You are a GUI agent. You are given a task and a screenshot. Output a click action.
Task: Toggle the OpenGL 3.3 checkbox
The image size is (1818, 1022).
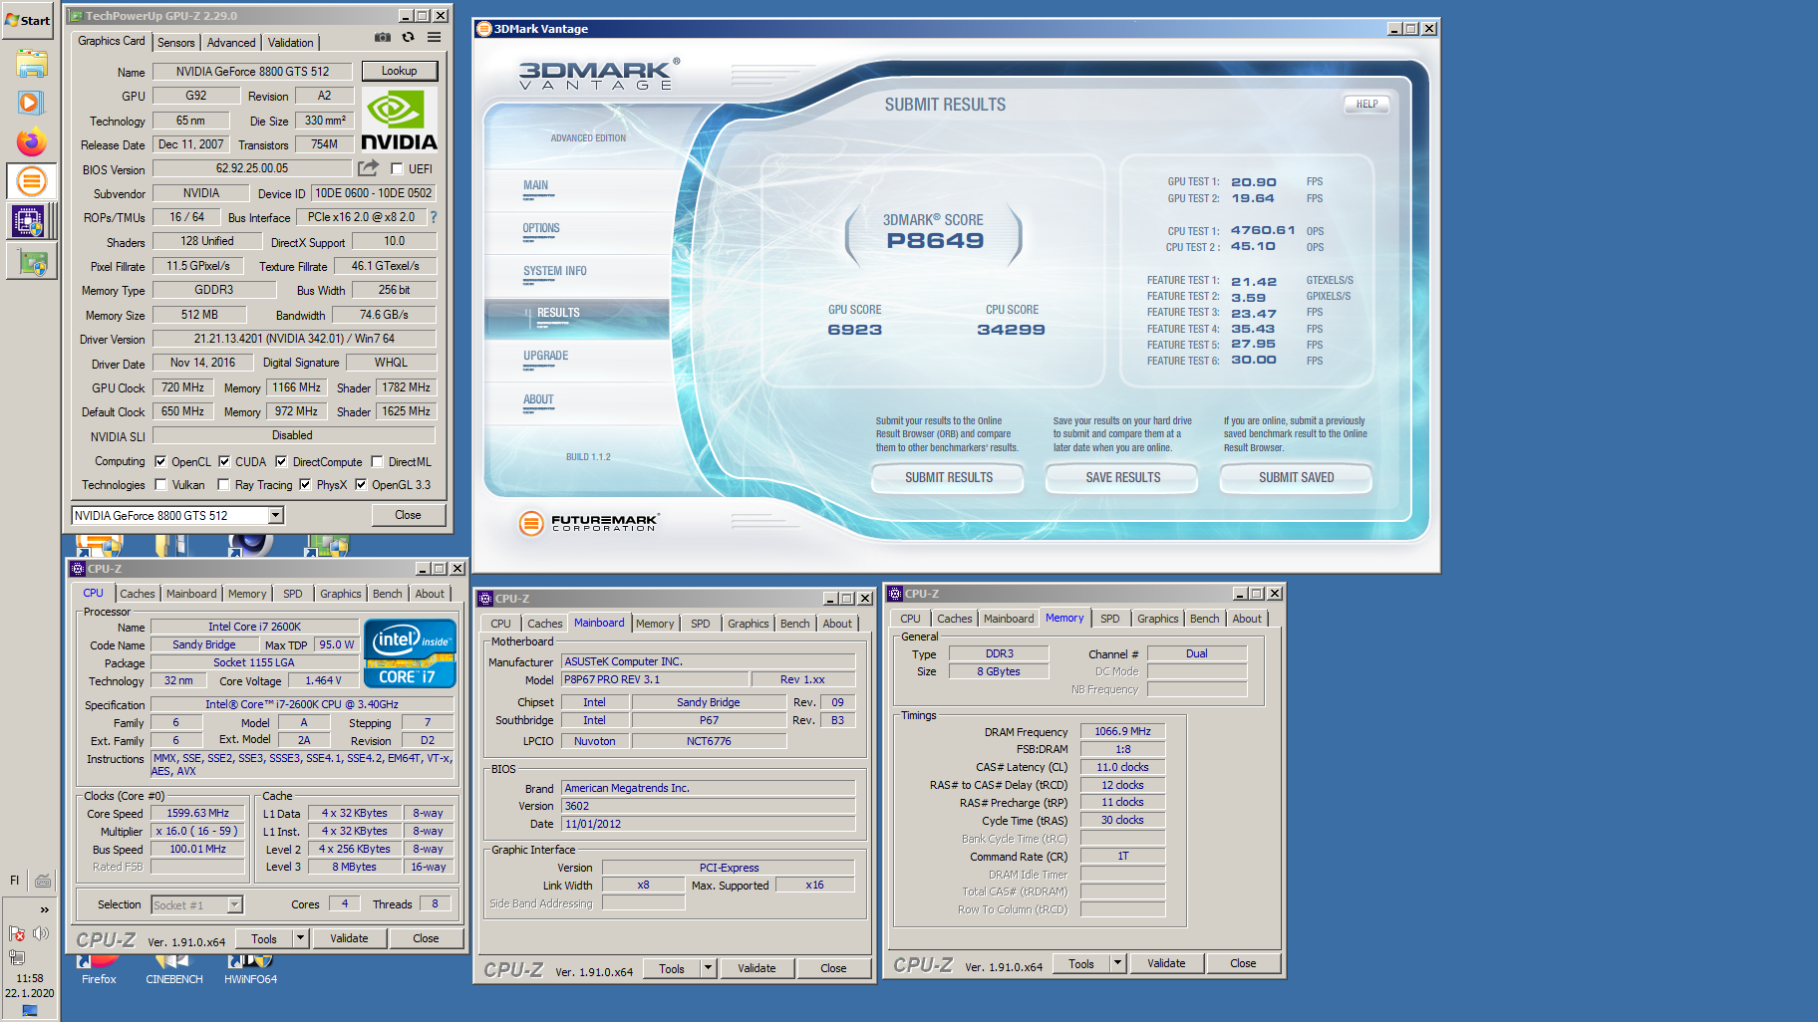361,484
